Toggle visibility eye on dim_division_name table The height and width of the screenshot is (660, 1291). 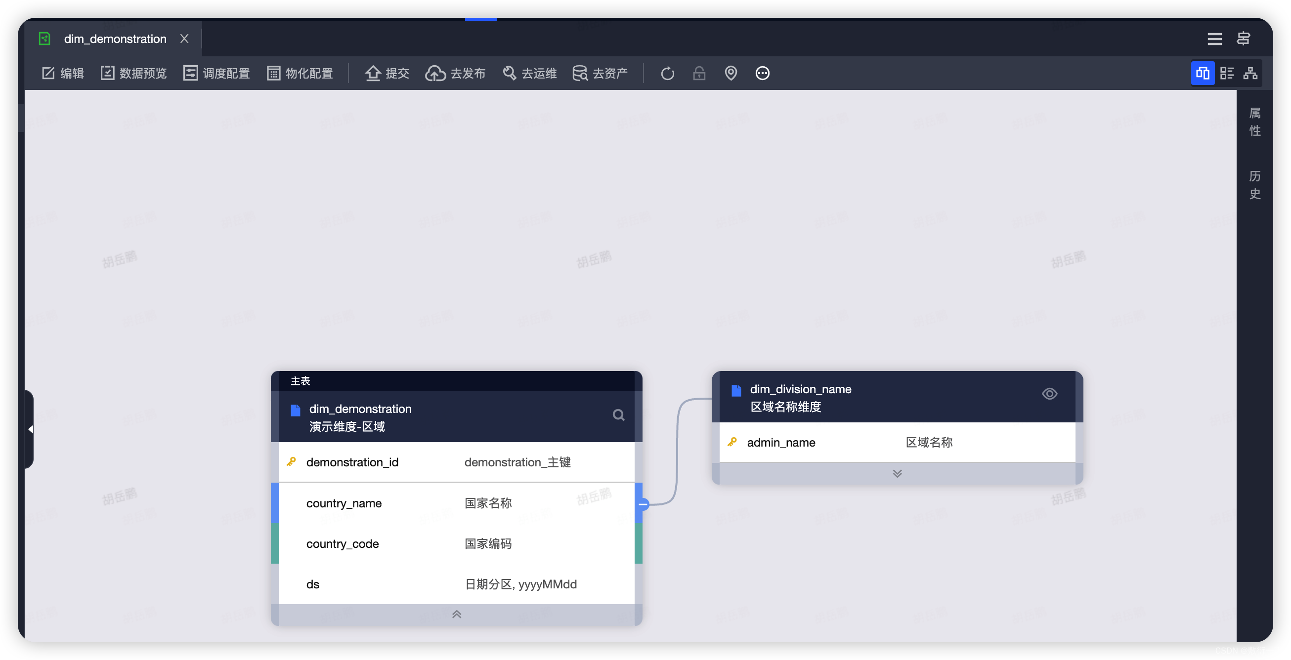tap(1049, 394)
